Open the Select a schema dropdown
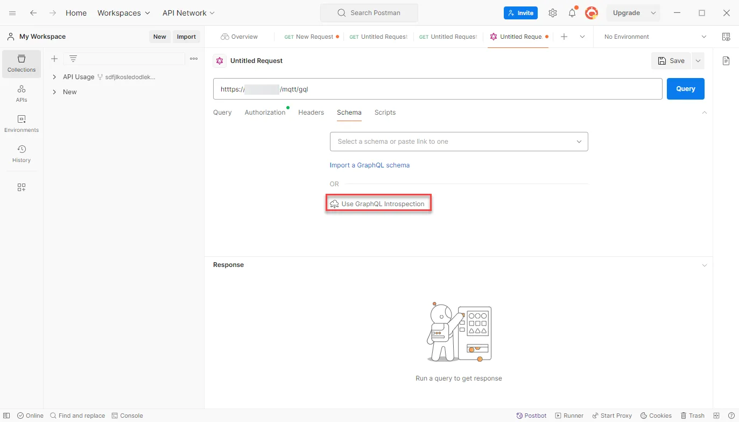Screen dimensions: 739x422 point(459,142)
